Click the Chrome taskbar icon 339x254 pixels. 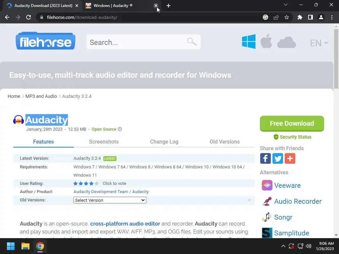tap(40, 246)
